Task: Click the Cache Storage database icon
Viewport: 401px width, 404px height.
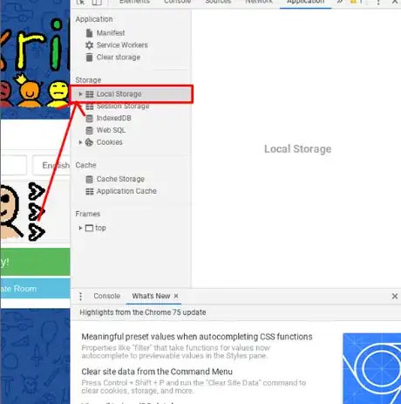Action: 90,180
